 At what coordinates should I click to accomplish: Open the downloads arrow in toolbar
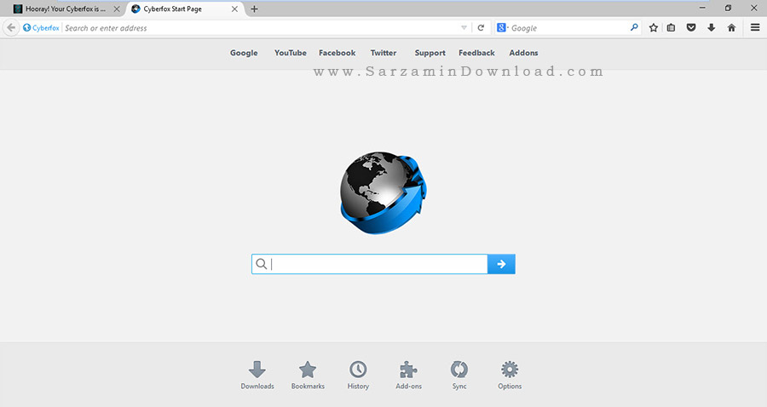point(712,28)
